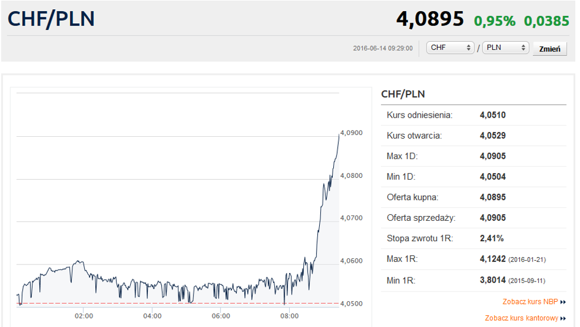Screen dimensions: 580x327
Task: Click the 4,0500 chart axis label
Action: coord(352,304)
